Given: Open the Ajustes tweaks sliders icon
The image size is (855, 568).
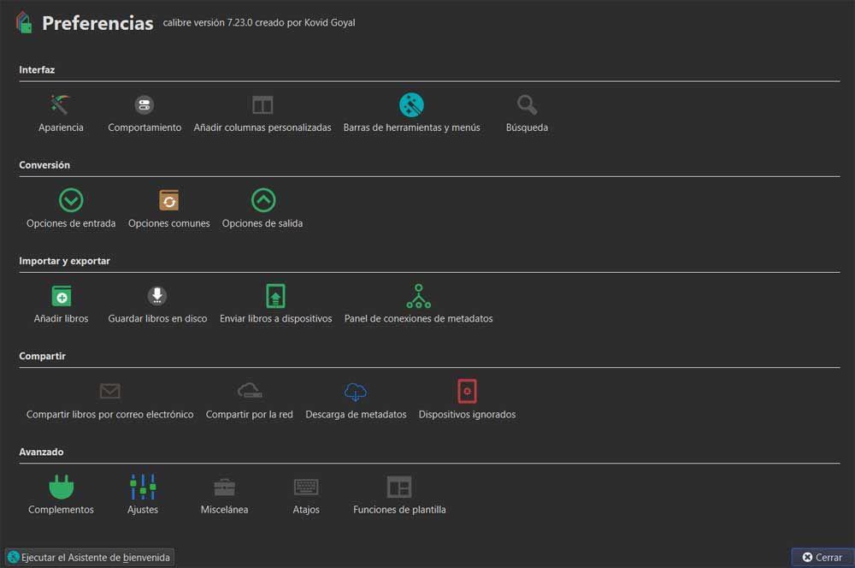Looking at the screenshot, I should (x=143, y=488).
